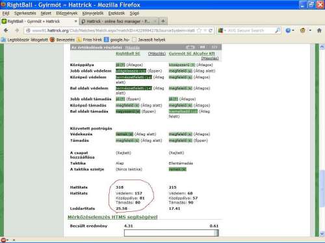Click the RightBall SE team link
This screenshot has height=243, width=325.
pos(128,53)
